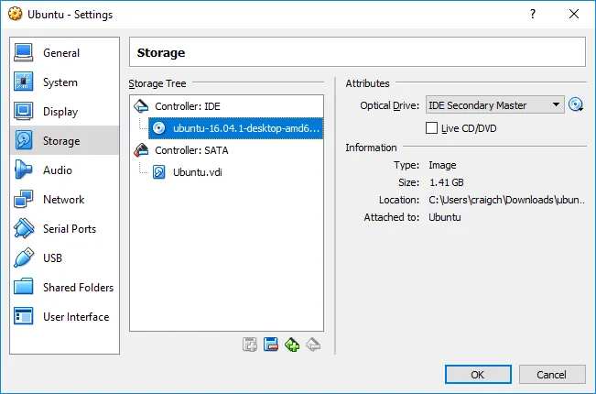Select the Ubuntu.vdi hard disk

point(200,171)
